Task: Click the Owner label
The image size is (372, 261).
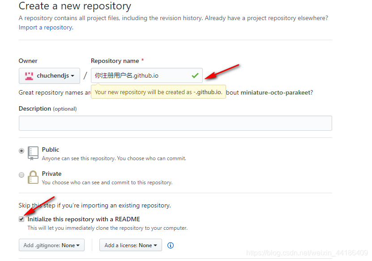Action: tap(28, 61)
